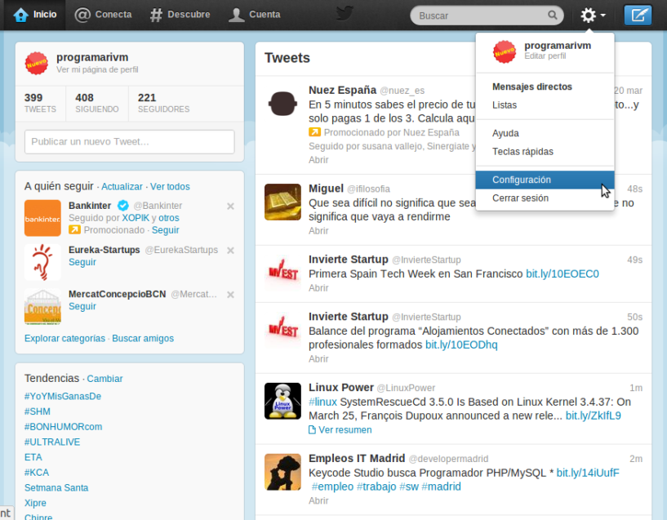
Task: Open the Descubre tab
Action: pyautogui.click(x=180, y=15)
